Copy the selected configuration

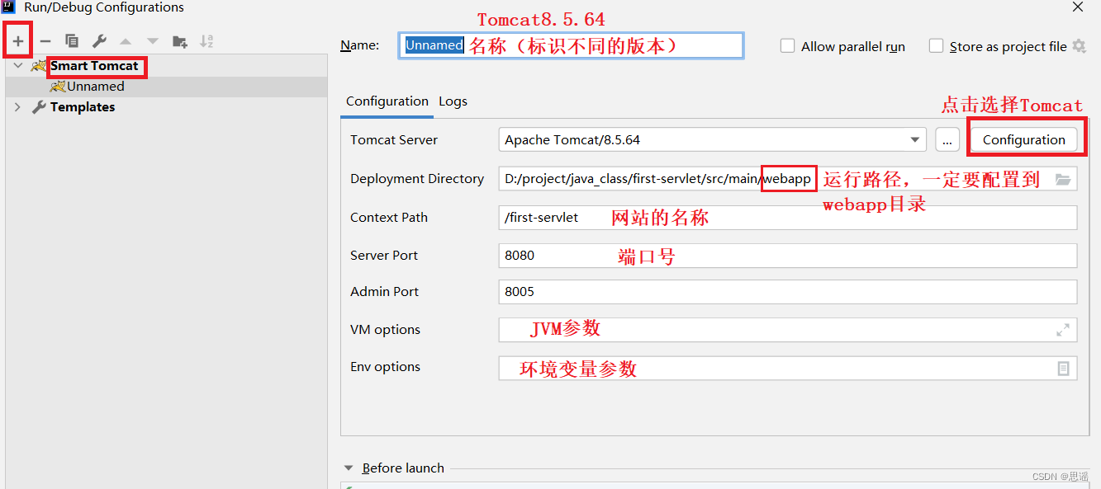72,41
